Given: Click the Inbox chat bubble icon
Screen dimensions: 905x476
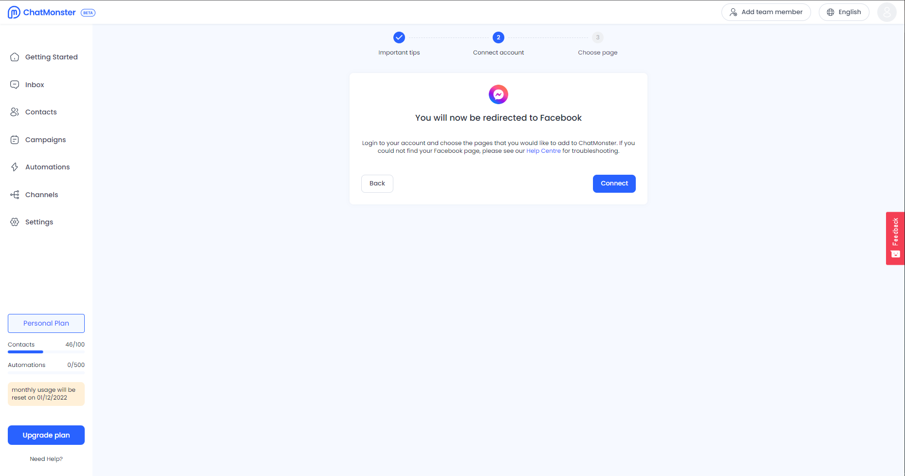Looking at the screenshot, I should [15, 85].
